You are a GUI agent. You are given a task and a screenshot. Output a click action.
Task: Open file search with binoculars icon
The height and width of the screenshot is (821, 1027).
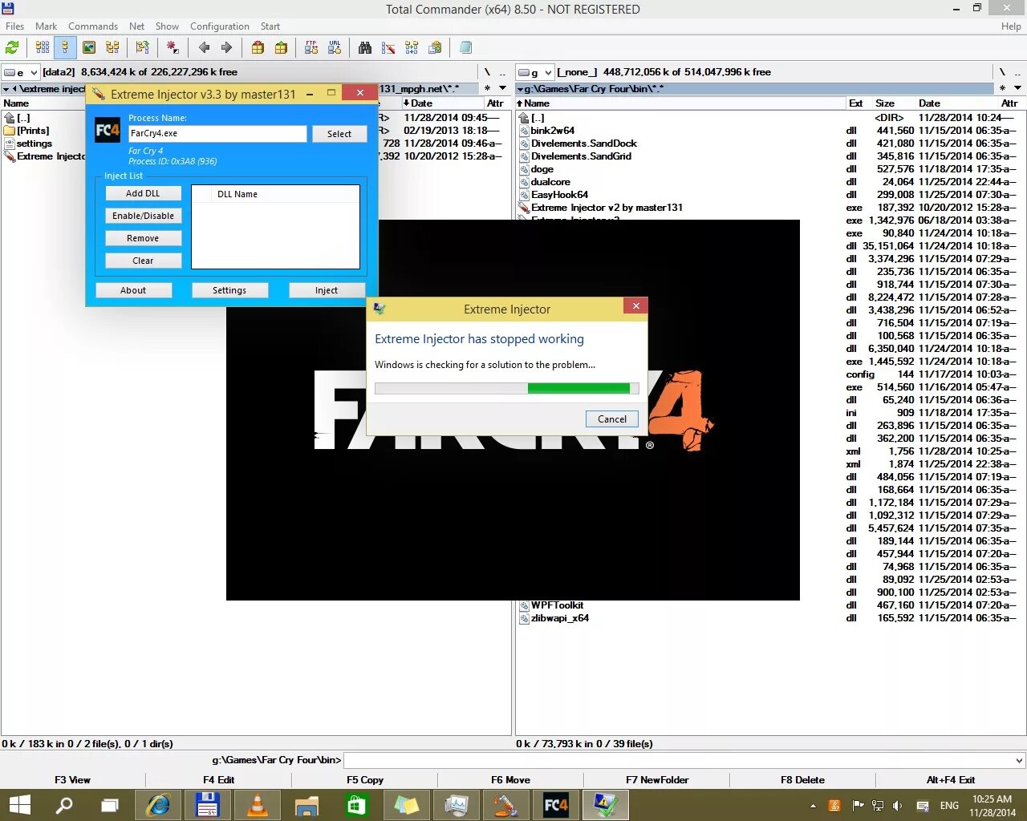[365, 48]
